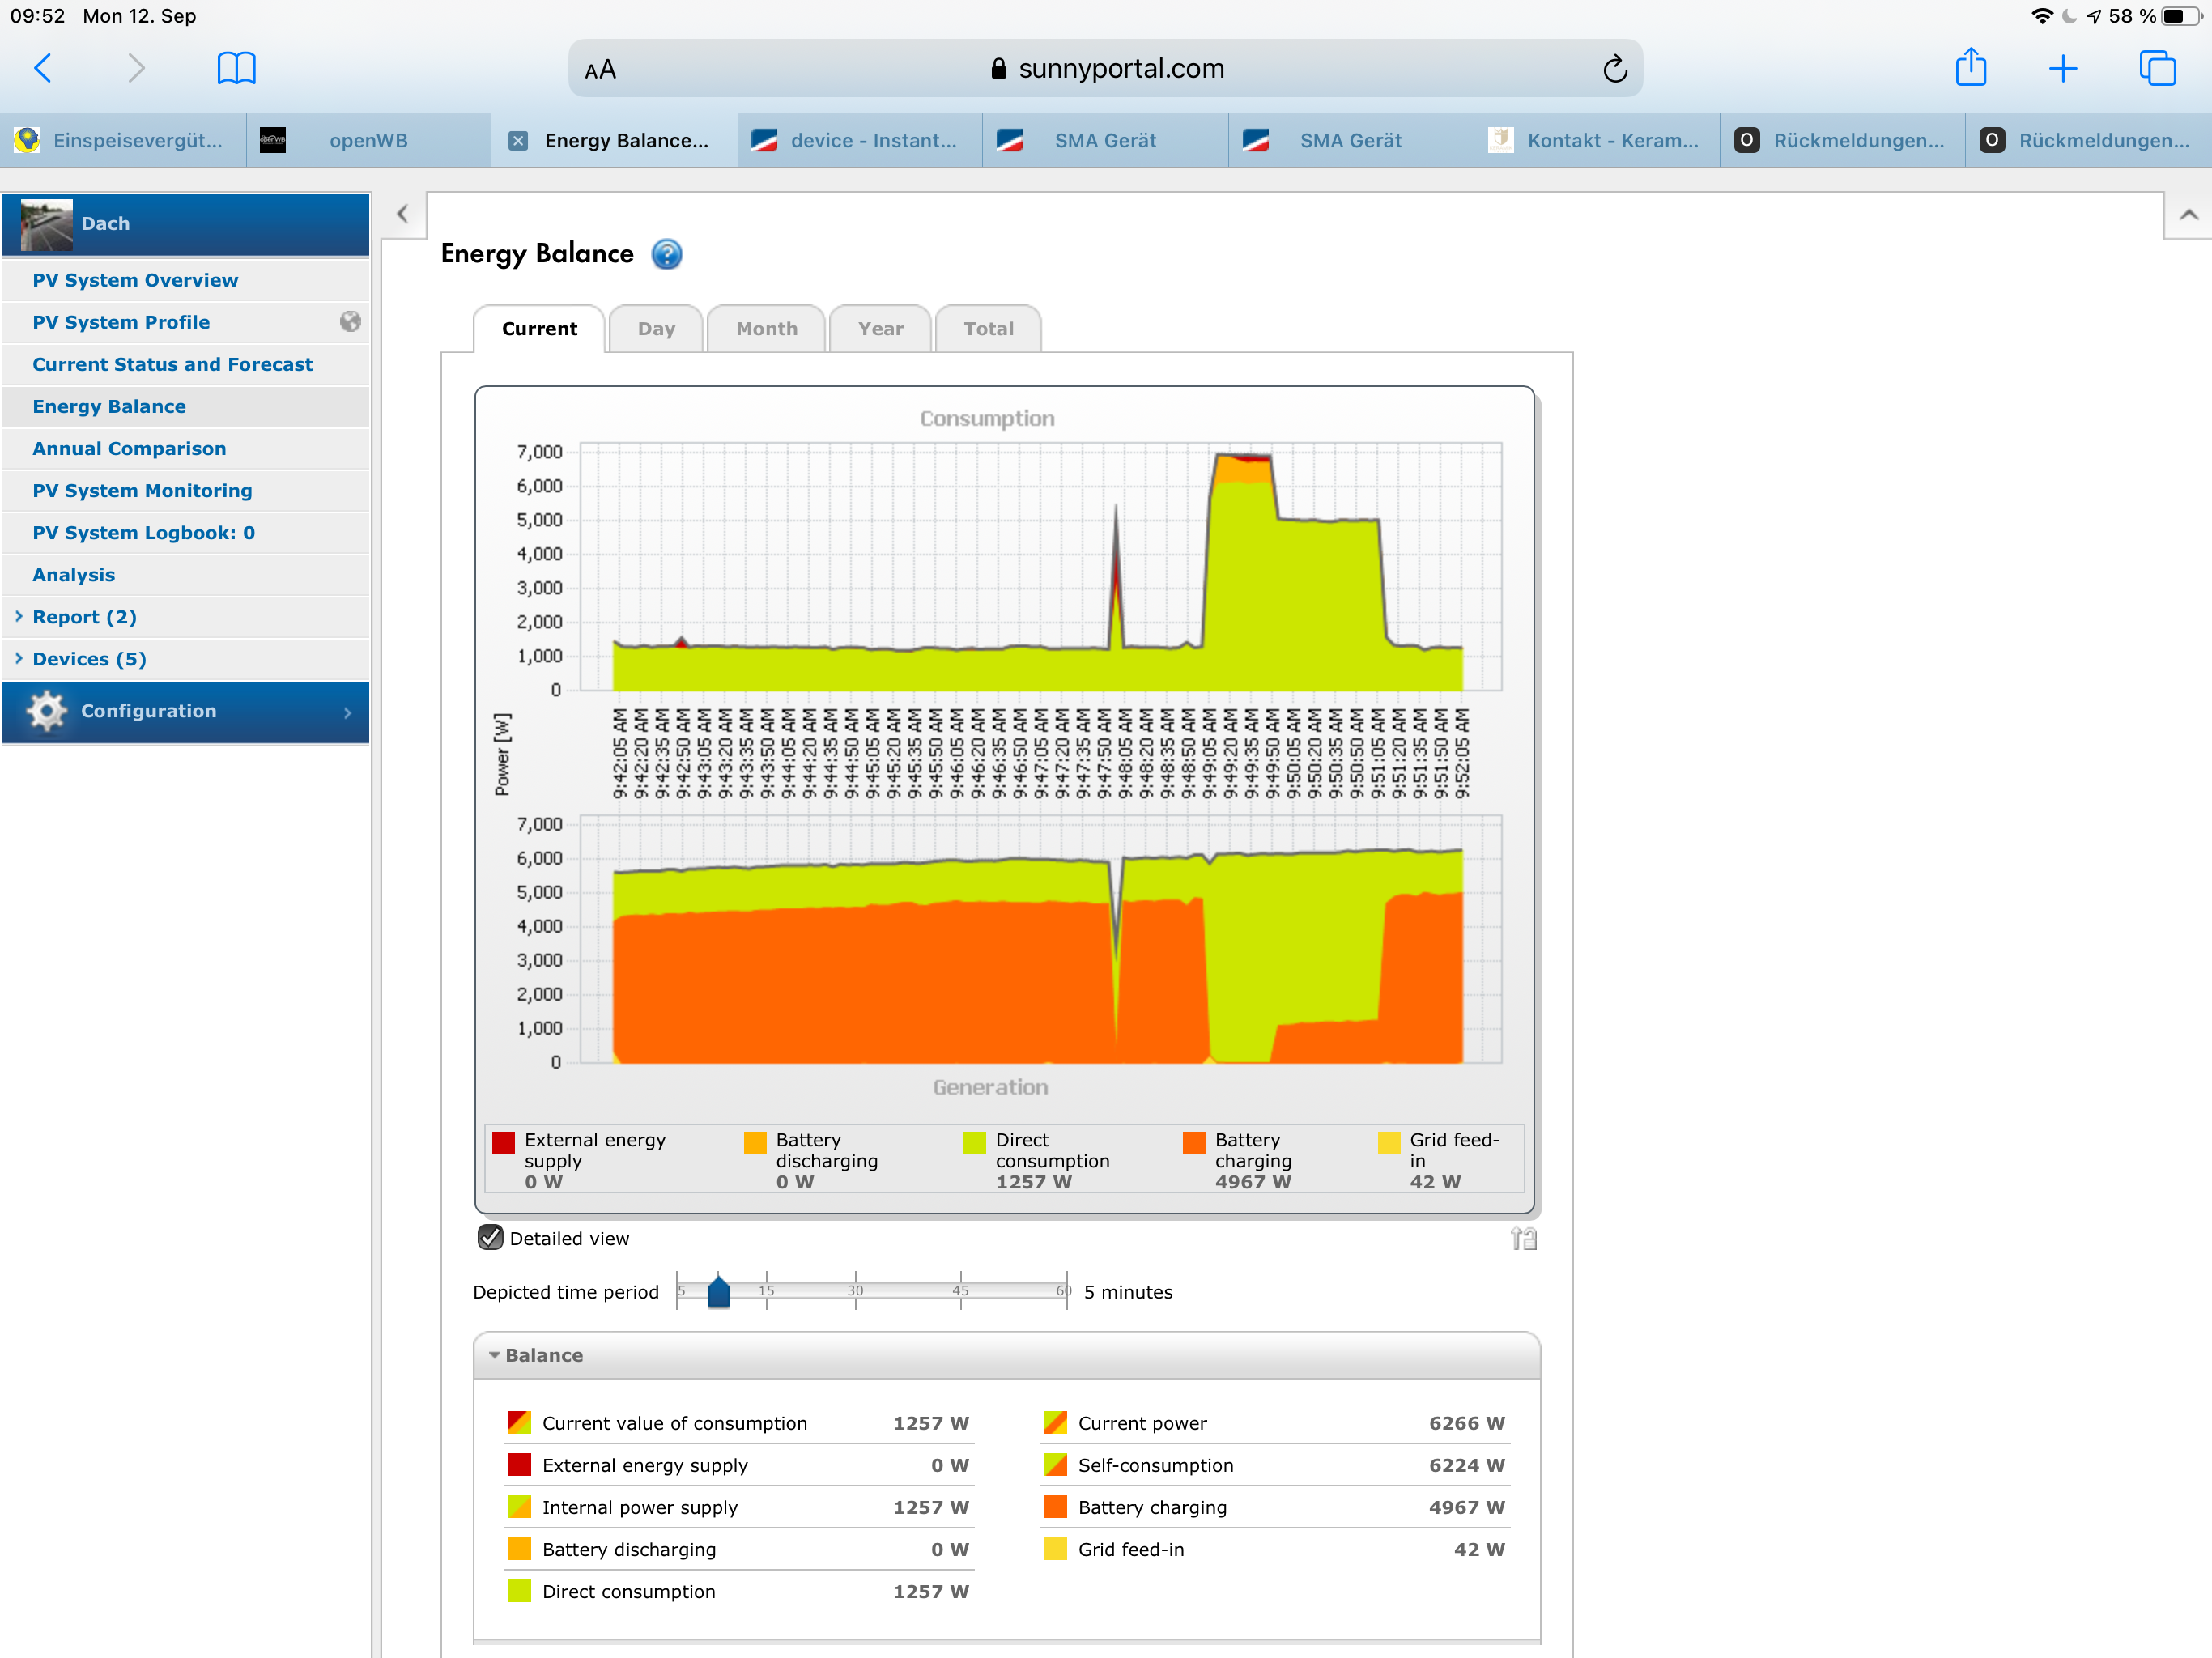Switch to the Day tab
Screen dimensions: 2212x1658
656,329
